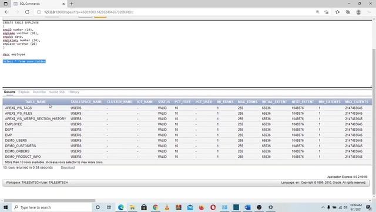The height and width of the screenshot is (212, 376).
Task: Open a new browser tab
Action: (x=72, y=4)
